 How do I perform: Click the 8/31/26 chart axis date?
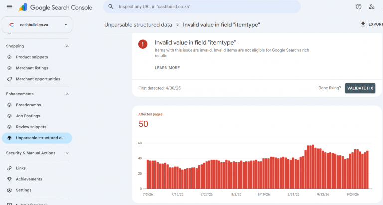[293, 194]
